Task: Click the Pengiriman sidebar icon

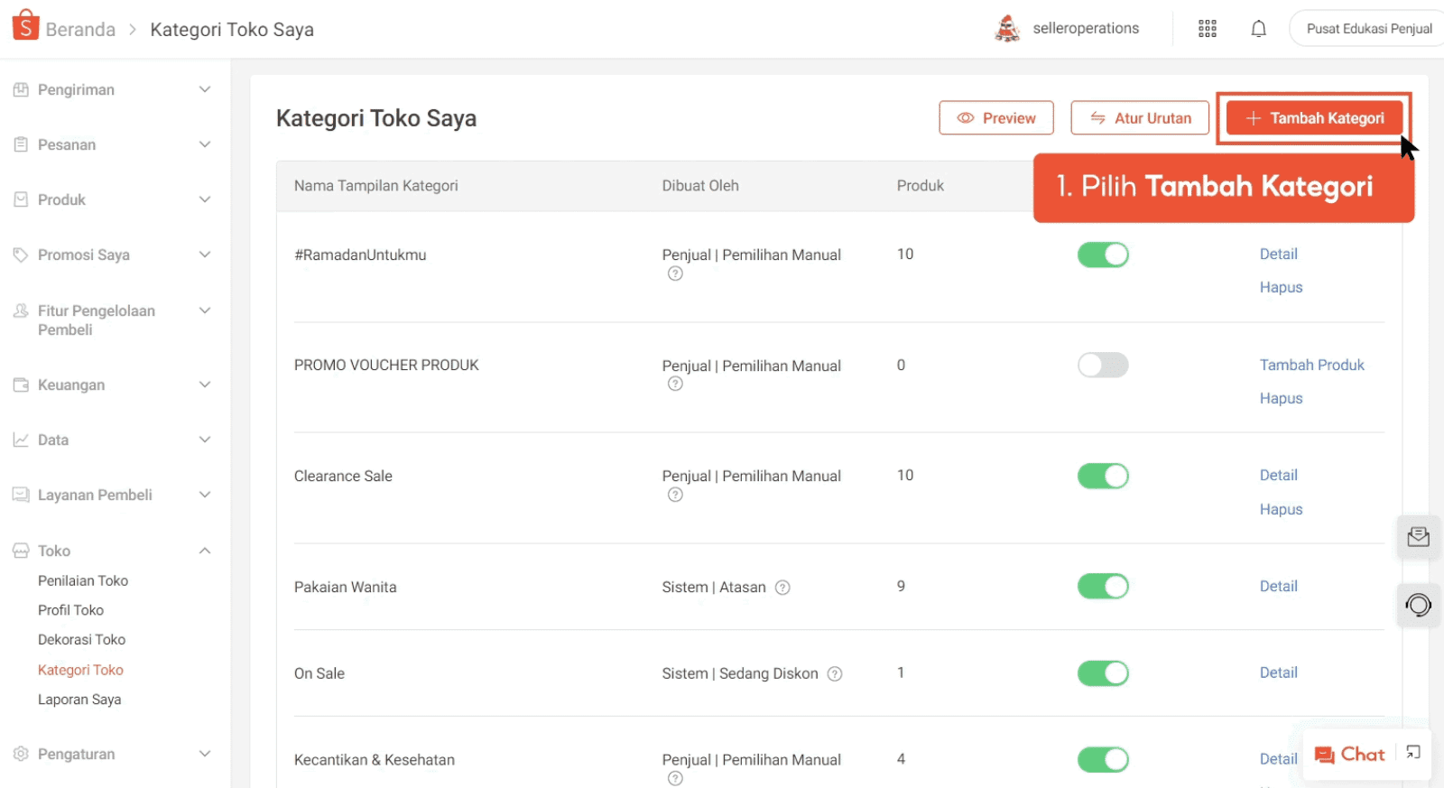Action: (21, 89)
